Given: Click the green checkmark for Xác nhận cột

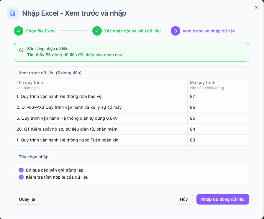Looking at the screenshot, I should click(x=97, y=31).
